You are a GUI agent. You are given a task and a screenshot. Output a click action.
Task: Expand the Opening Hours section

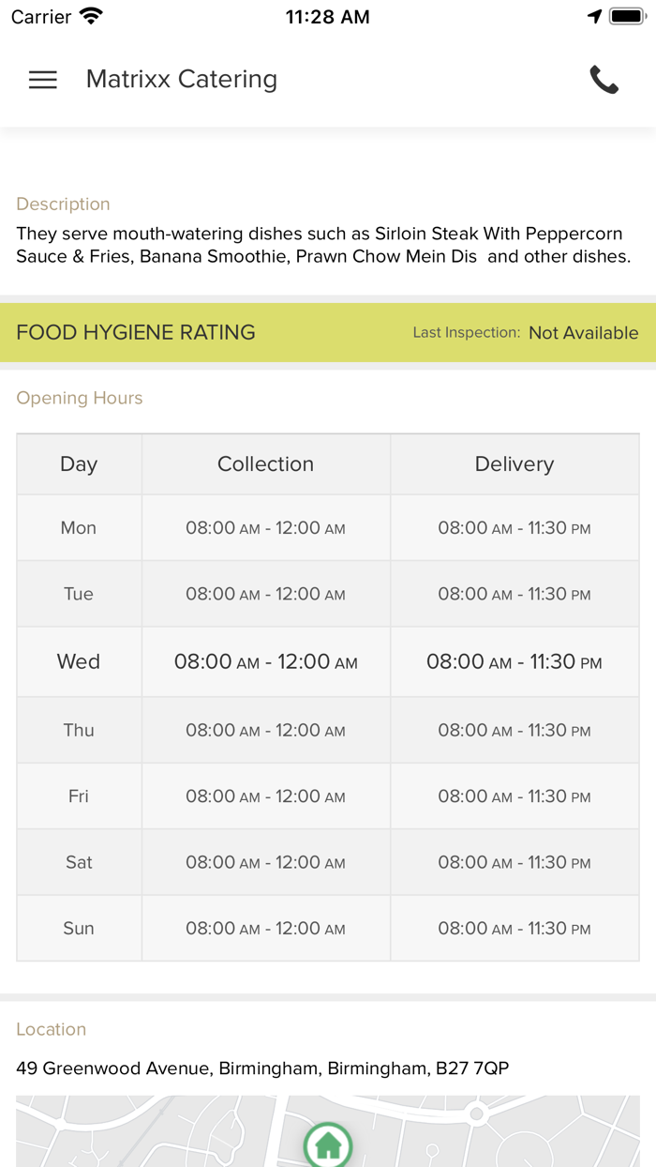[x=79, y=398]
